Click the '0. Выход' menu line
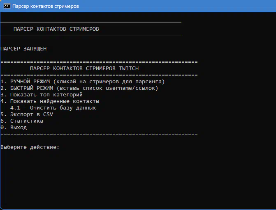Viewport: 276px width, 210px height. 14,128
